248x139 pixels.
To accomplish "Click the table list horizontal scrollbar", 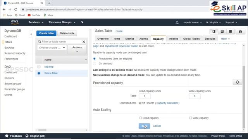I will point(42,130).
